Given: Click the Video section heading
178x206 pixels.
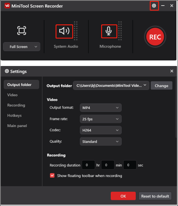Looking at the screenshot, I should (52, 100).
